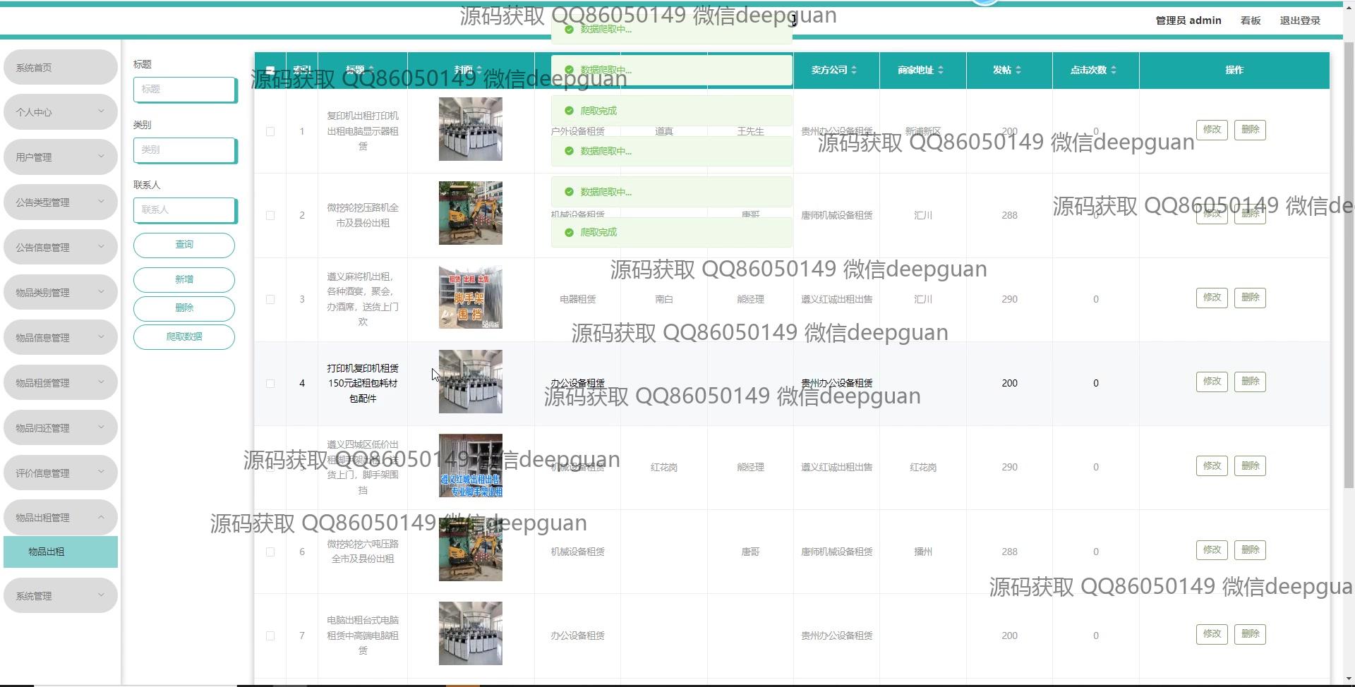Check the row 1 checkbox
The image size is (1355, 687).
[270, 131]
